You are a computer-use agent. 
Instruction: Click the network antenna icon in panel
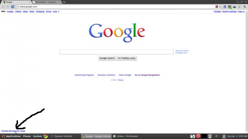pos(224,136)
